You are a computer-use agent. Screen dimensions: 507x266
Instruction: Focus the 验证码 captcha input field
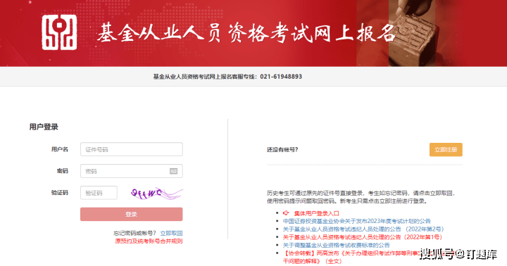(99, 193)
